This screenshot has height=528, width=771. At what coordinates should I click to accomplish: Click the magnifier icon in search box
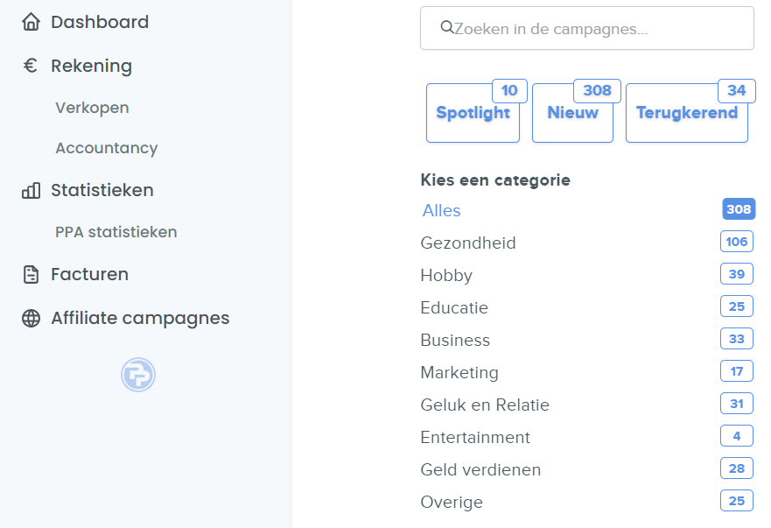[446, 28]
